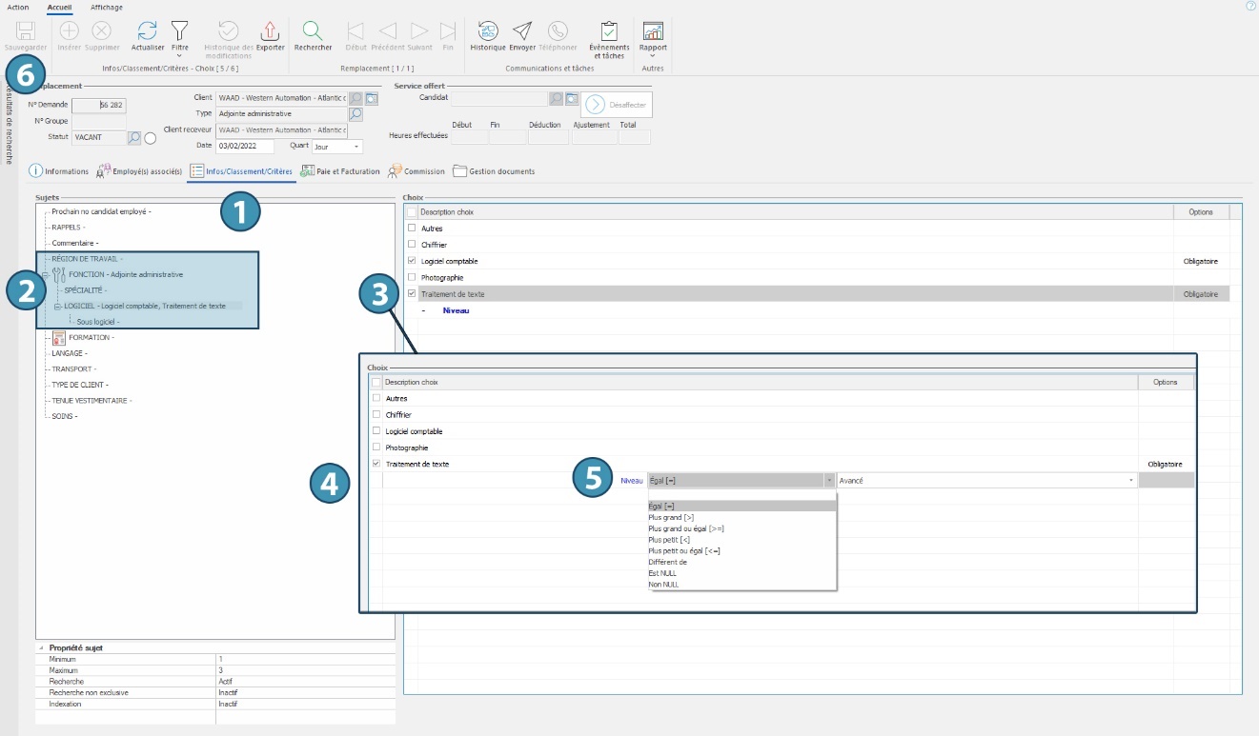This screenshot has height=736, width=1259.
Task: Open the Filtre funnel tool
Action: click(x=179, y=31)
